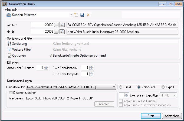This screenshot has width=184, height=121.
Task: Open search magnifier for bis Nr.
Action: point(62,32)
